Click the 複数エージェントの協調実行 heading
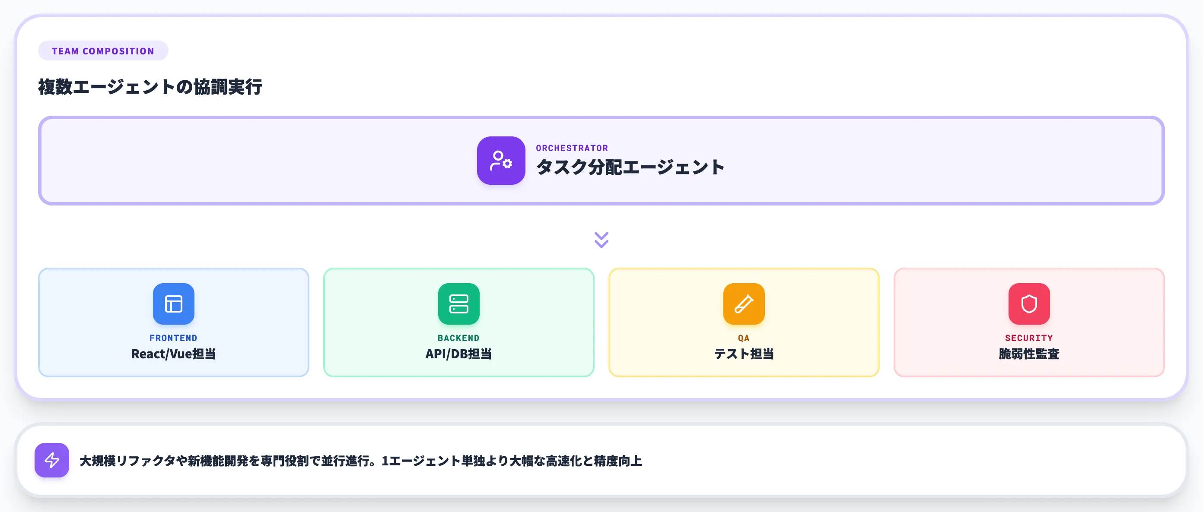Image resolution: width=1203 pixels, height=512 pixels. [x=150, y=87]
